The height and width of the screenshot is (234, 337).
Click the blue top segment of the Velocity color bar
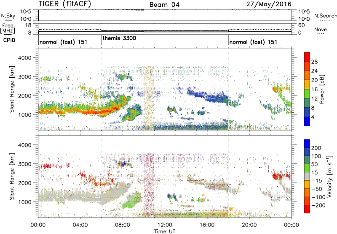[307, 144]
